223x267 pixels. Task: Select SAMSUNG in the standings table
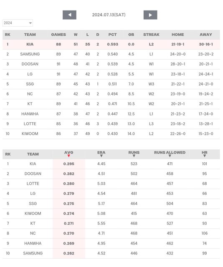[30, 54]
